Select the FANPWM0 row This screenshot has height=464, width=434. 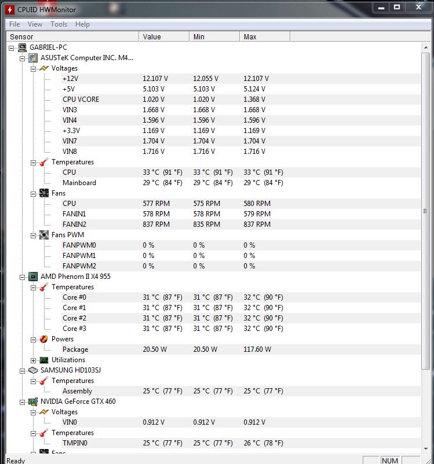[x=240, y=245]
